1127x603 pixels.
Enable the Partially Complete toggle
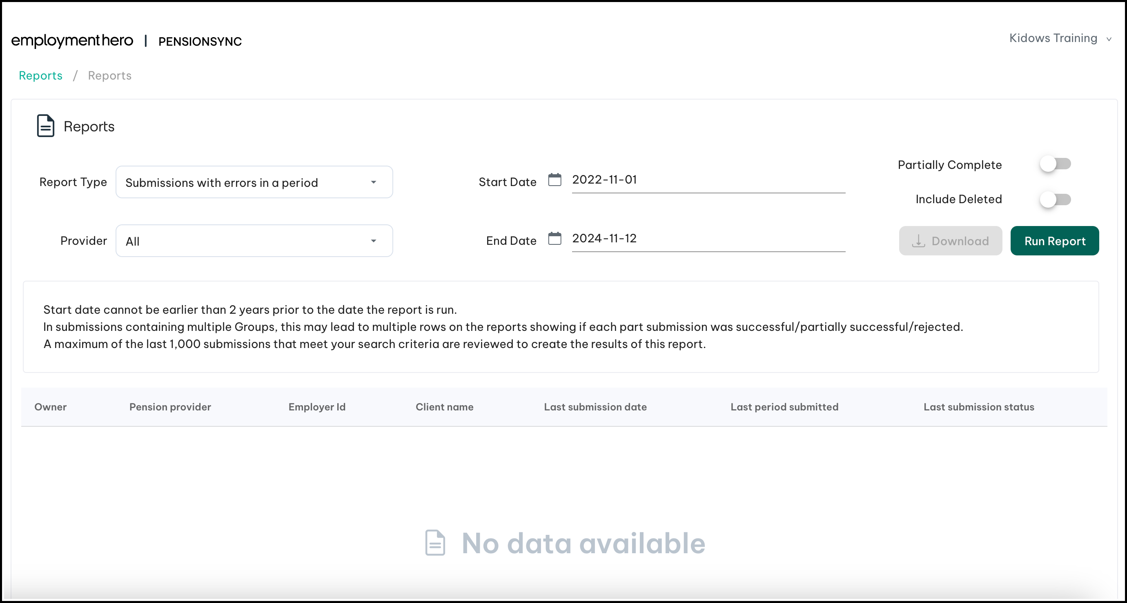coord(1055,164)
